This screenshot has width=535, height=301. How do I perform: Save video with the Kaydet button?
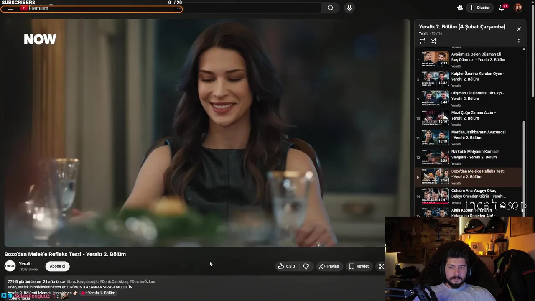coord(359,266)
